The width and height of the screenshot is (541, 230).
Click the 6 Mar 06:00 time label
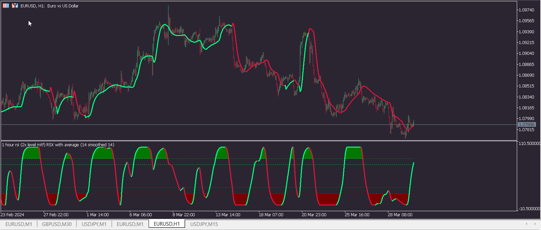(x=141, y=215)
